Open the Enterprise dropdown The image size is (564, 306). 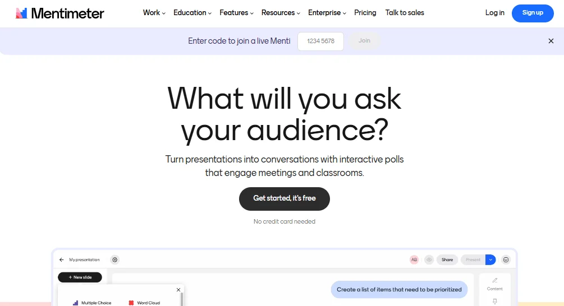coord(327,12)
